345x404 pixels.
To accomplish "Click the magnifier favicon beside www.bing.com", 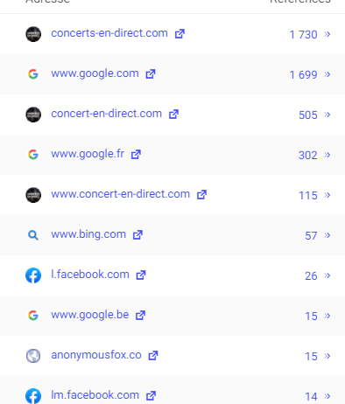I will (x=33, y=235).
